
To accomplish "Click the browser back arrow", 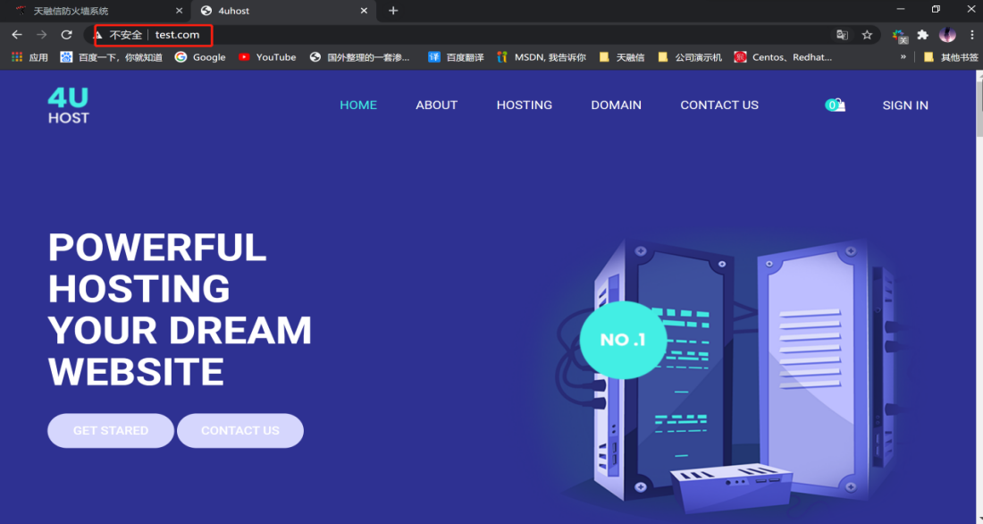I will pyautogui.click(x=16, y=35).
